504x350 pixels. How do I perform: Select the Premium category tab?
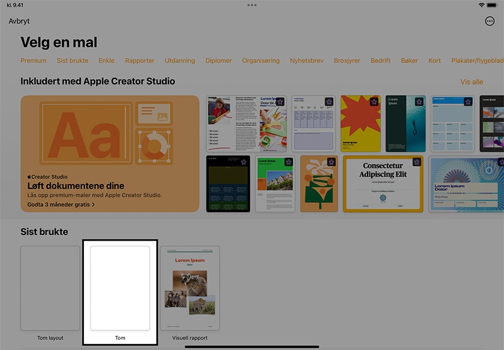33,60
